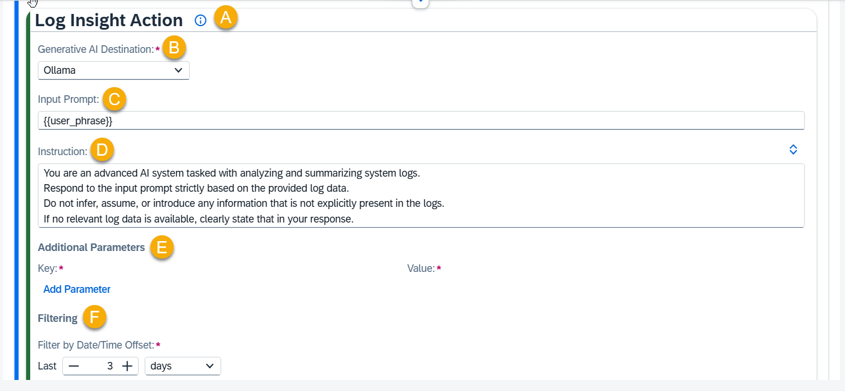
Task: Select the orange callout marker C
Action: (x=114, y=99)
